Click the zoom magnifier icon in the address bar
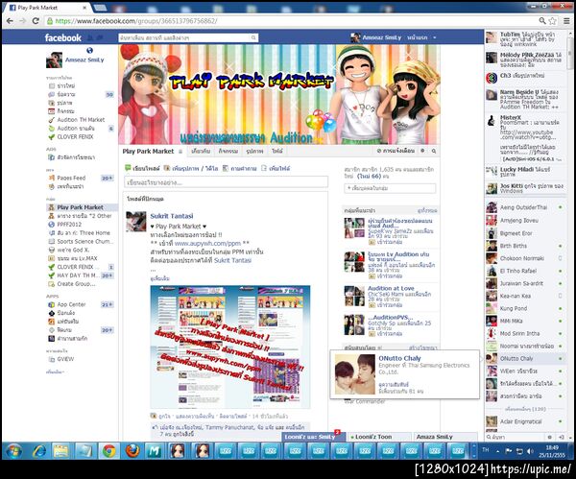 coord(542,21)
